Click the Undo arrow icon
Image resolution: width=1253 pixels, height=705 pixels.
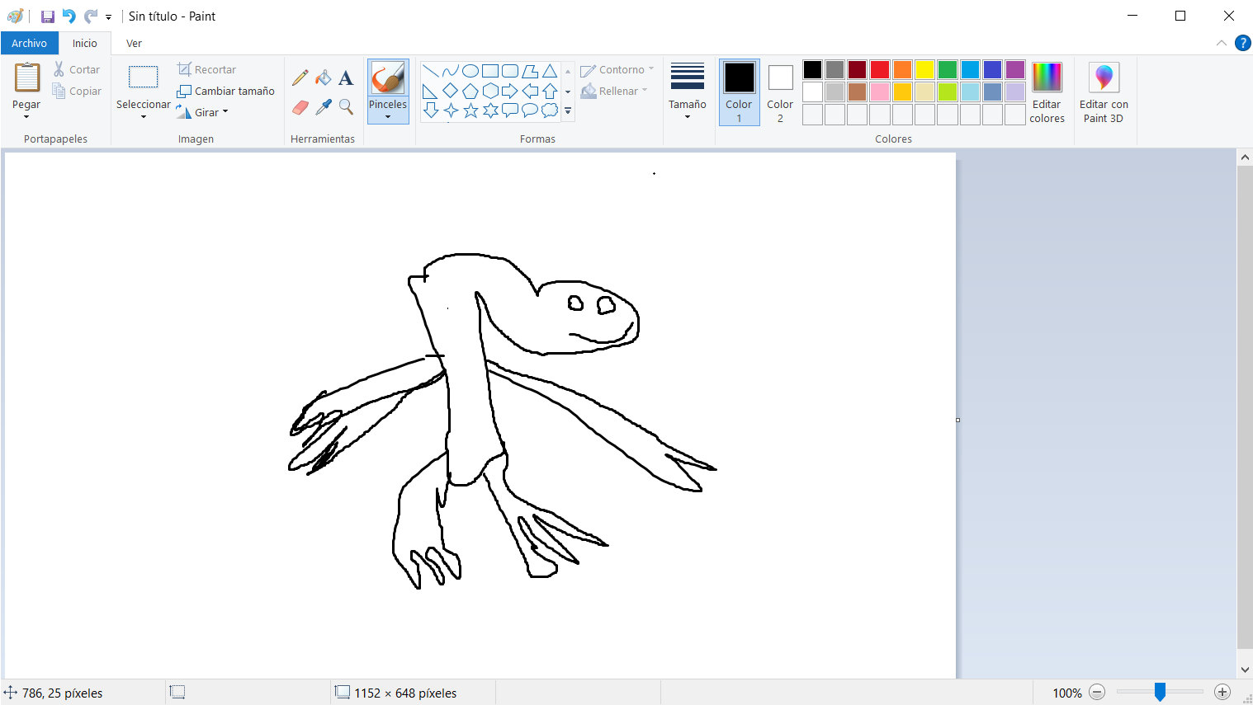pos(69,16)
